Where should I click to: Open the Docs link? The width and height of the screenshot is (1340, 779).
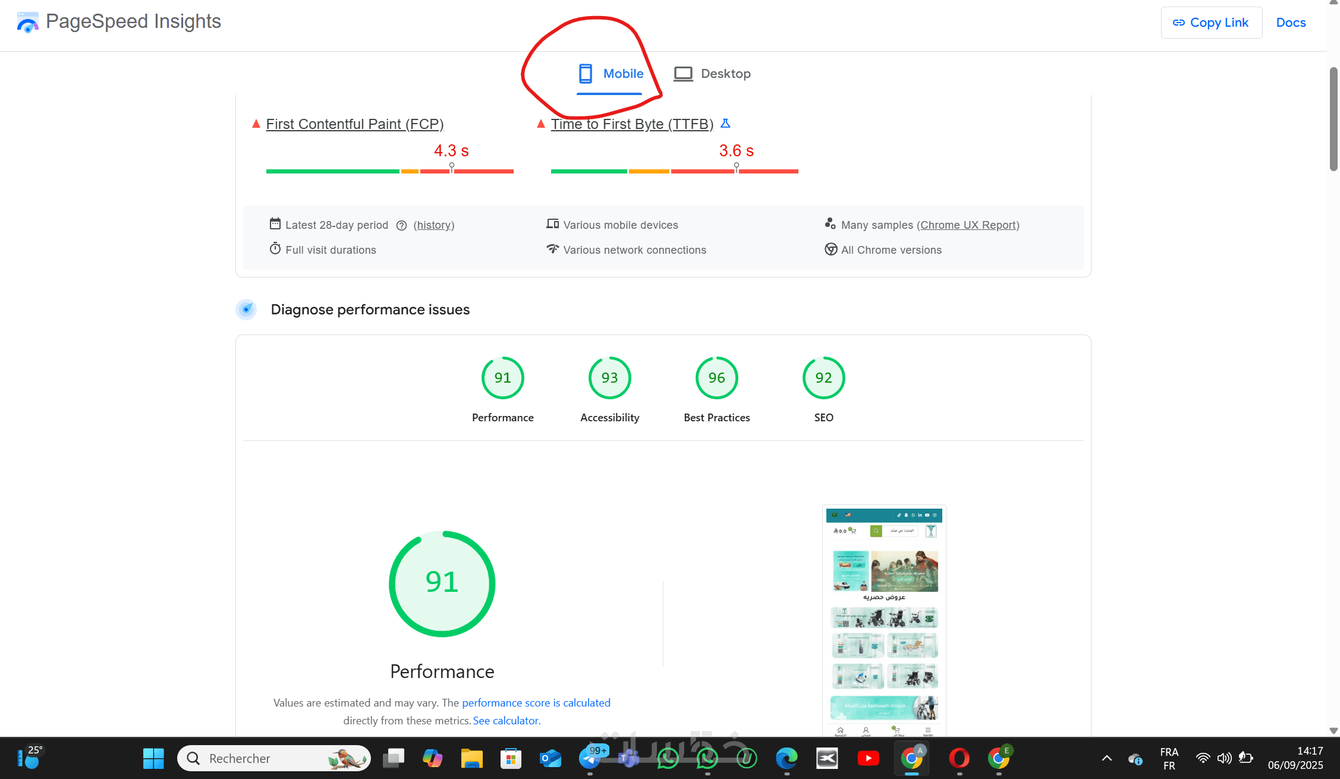tap(1291, 23)
